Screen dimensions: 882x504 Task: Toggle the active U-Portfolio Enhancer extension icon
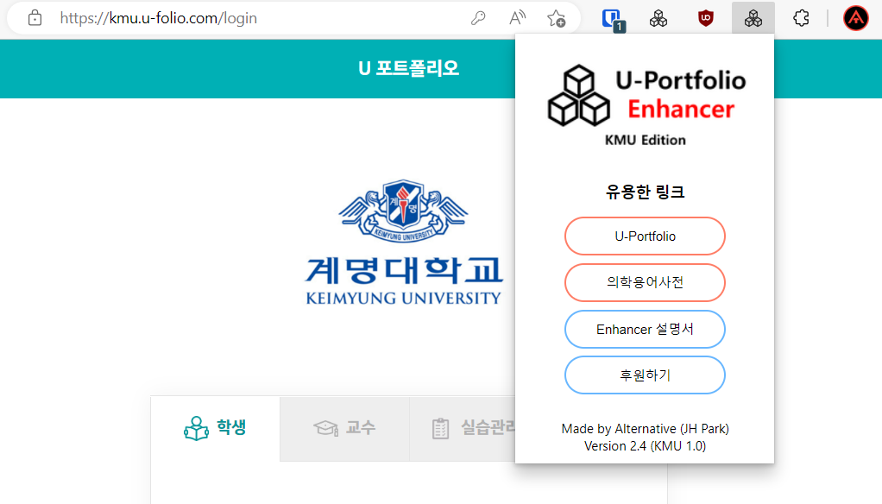pyautogui.click(x=753, y=18)
